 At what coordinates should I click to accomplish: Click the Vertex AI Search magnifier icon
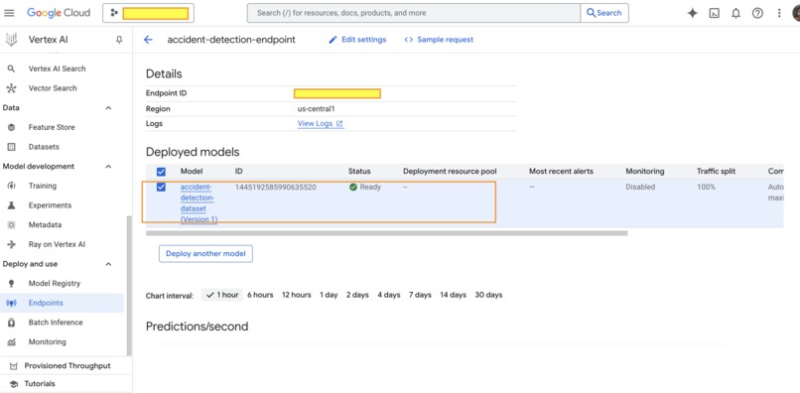pyautogui.click(x=11, y=68)
